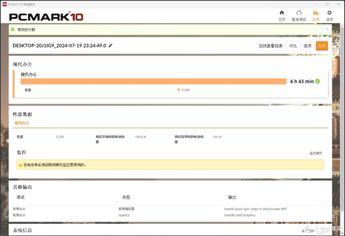
Task: Click the yellow hardware monitoring disabled notice
Action: click(170, 165)
